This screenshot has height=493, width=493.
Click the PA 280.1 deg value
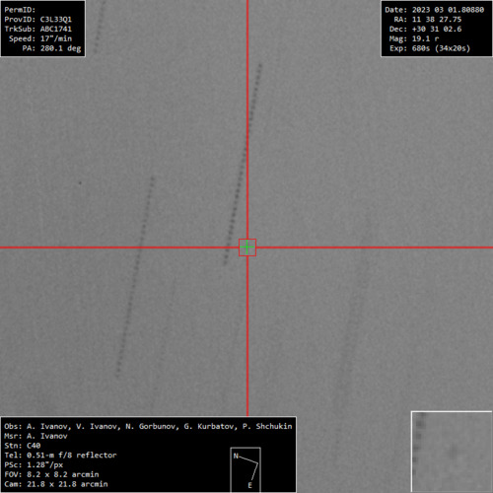[x=51, y=48]
